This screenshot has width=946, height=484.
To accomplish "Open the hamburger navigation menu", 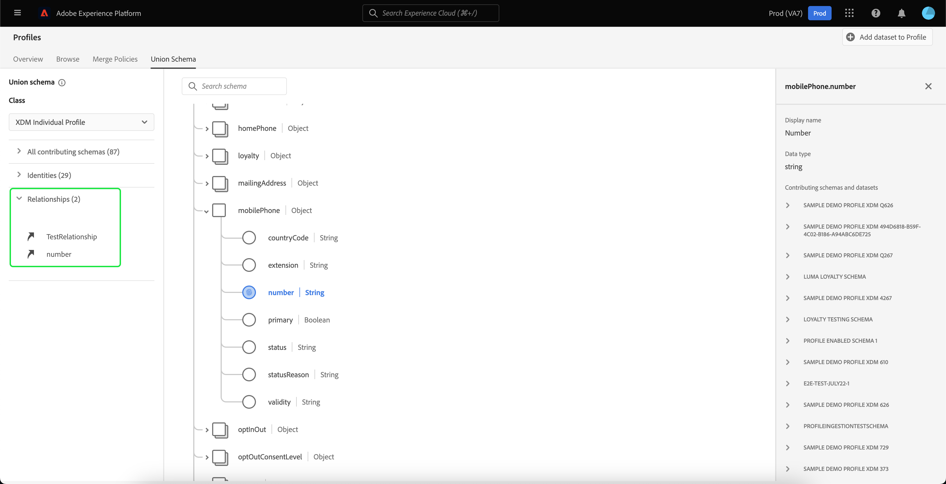I will pos(17,13).
